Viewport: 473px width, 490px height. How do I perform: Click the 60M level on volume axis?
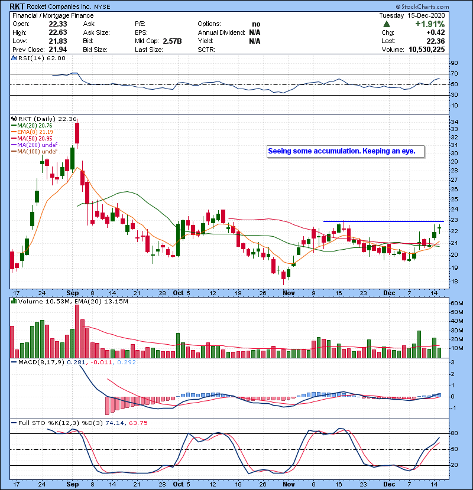tap(456, 303)
